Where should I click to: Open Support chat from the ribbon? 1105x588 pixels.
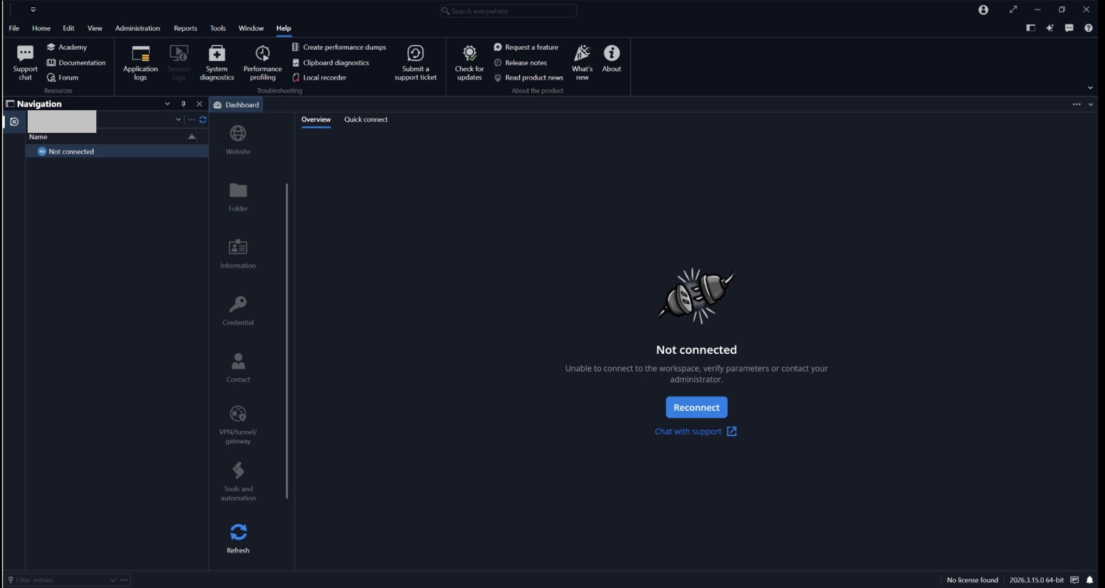[x=25, y=63]
